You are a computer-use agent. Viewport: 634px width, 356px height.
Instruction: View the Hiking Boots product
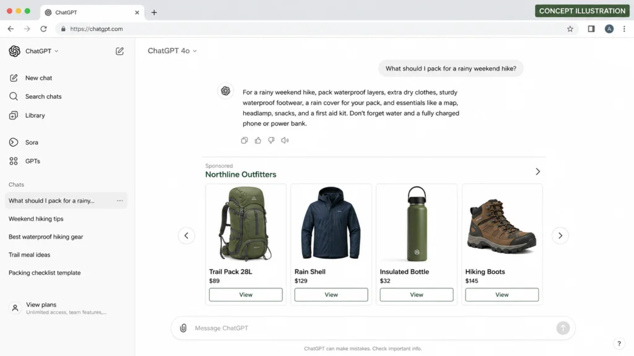(502, 295)
